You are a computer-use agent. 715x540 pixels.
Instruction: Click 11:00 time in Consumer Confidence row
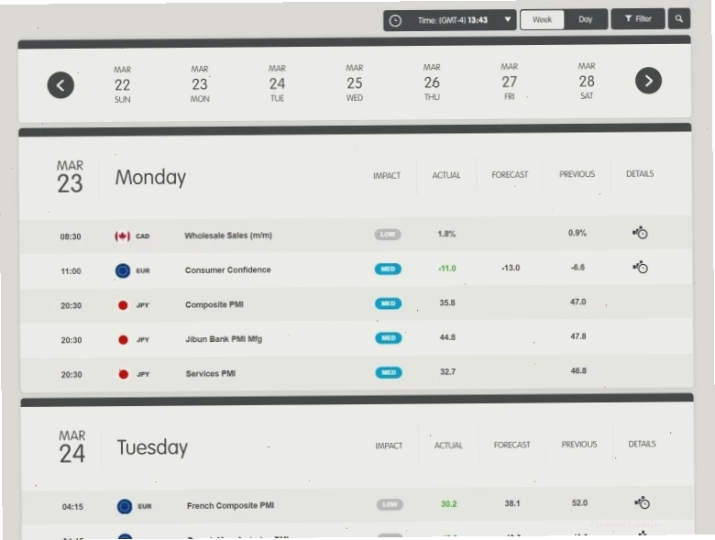coord(71,271)
